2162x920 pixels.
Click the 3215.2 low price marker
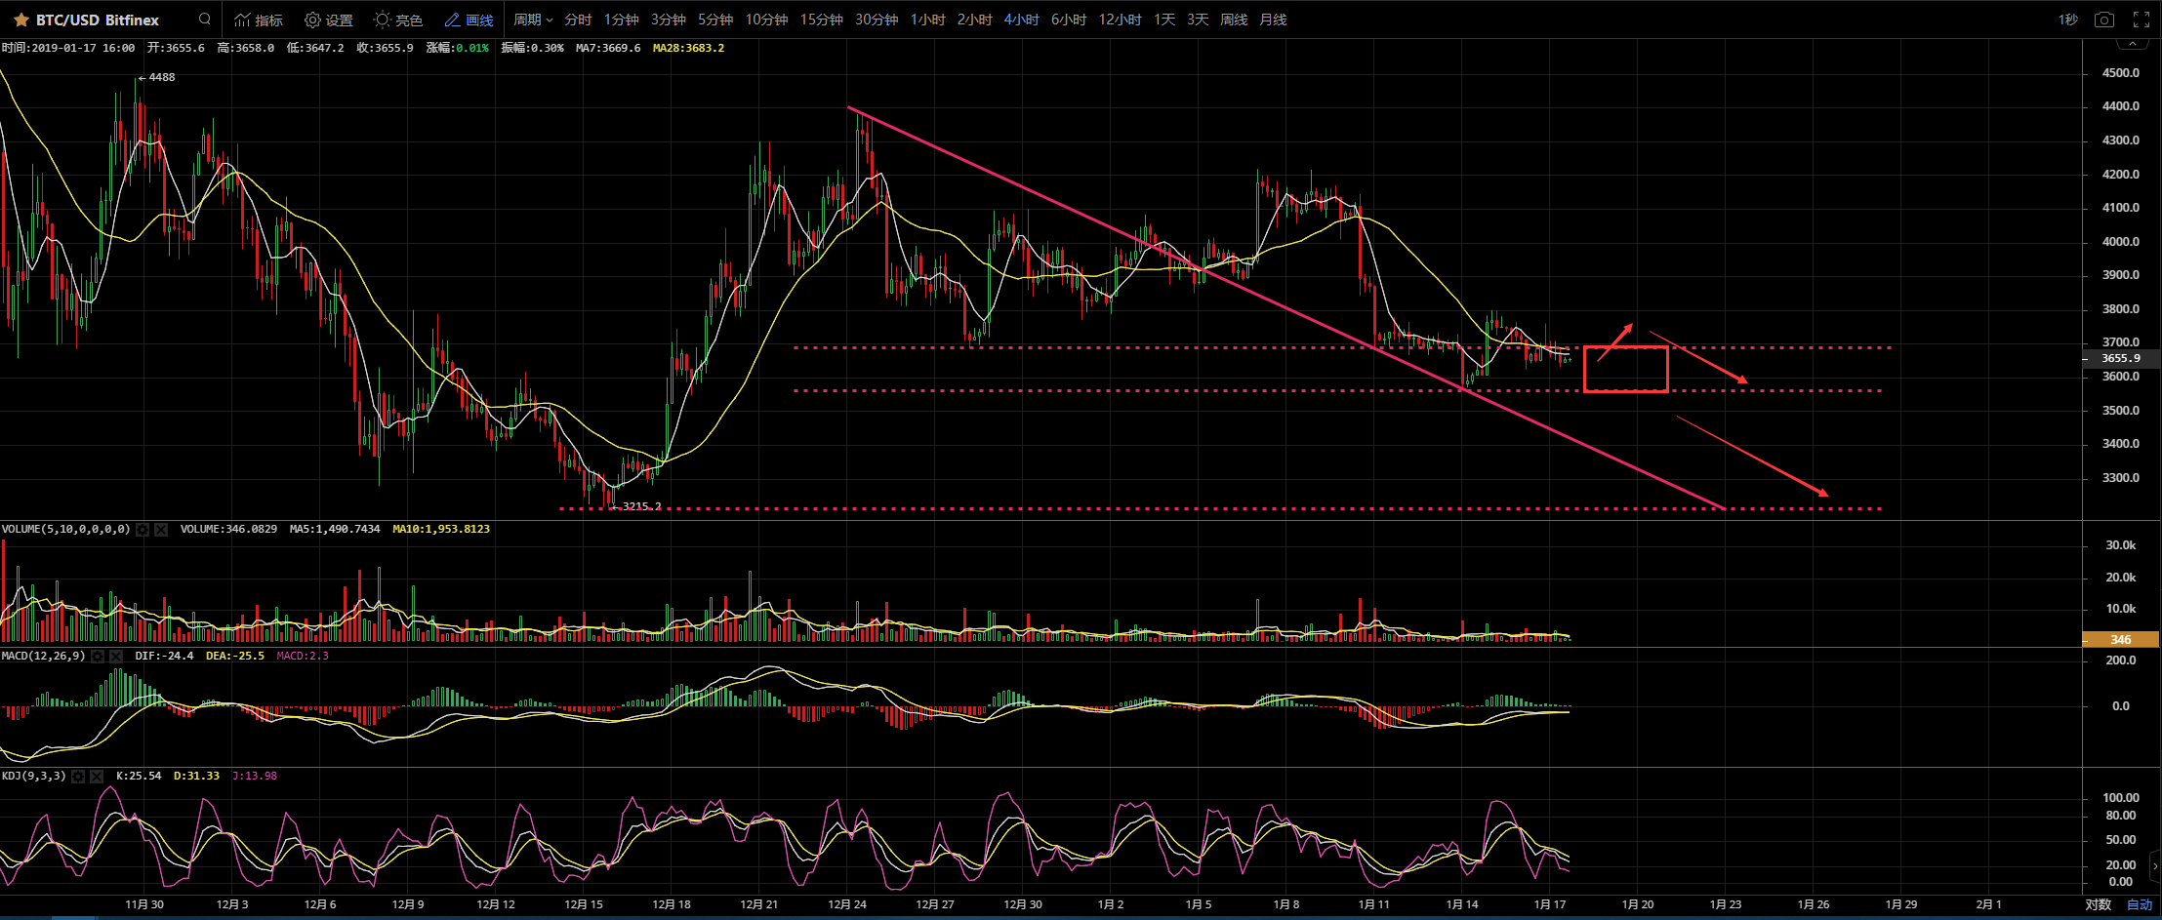tap(638, 506)
